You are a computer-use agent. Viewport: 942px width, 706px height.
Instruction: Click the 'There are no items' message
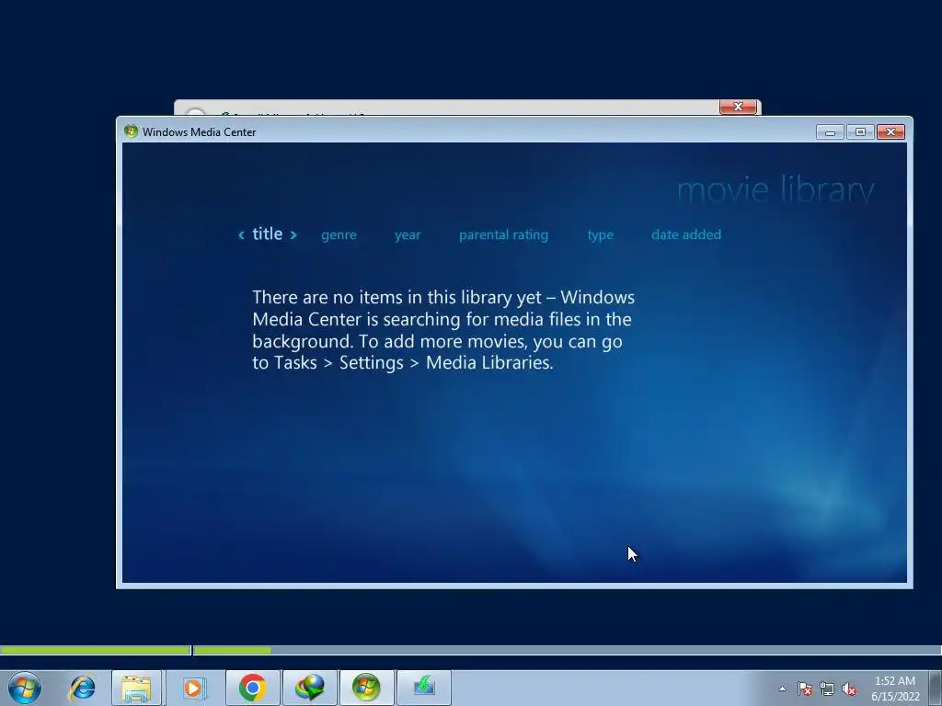click(443, 330)
